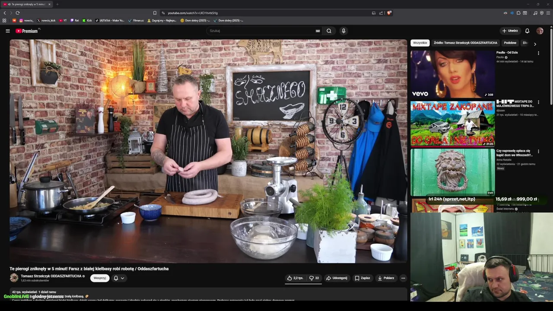Open lion door knocker video thumbnail

tap(452, 172)
